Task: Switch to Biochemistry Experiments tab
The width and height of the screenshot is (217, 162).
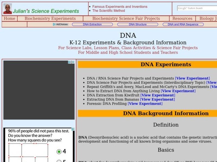Action: [50, 19]
